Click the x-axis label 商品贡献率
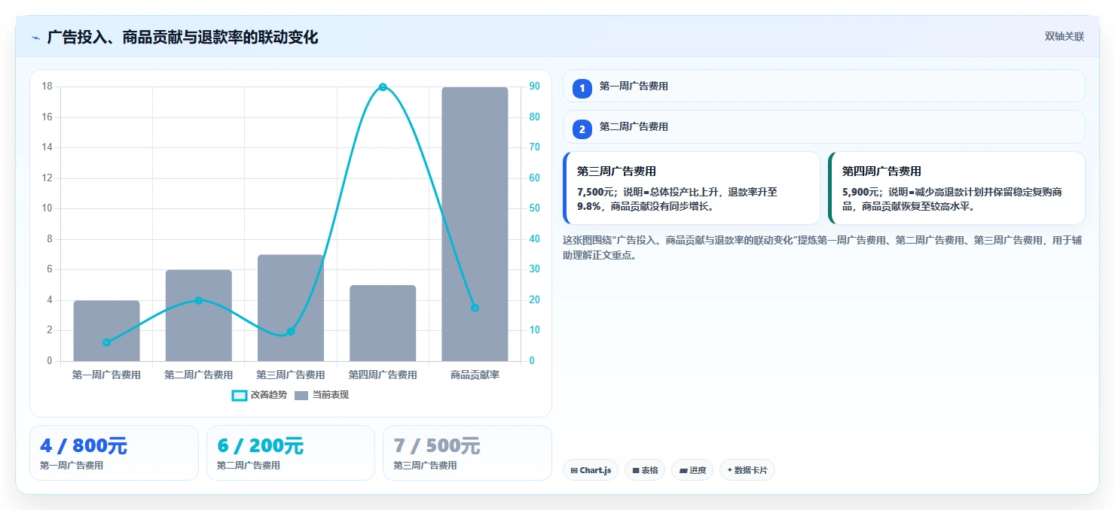Viewport: 1115px width, 510px height. 475,375
